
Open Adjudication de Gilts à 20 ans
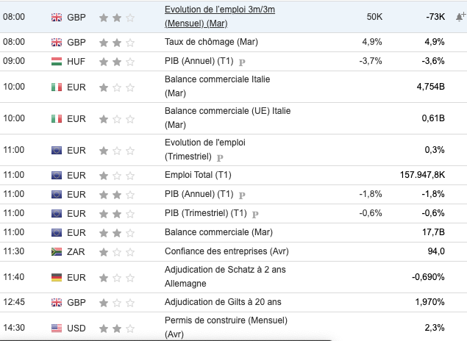pos(223,302)
